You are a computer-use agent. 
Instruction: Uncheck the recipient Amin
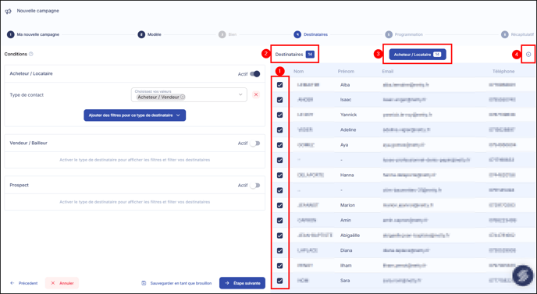point(279,221)
